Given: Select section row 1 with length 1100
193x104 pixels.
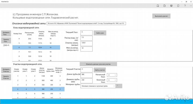Looking at the screenshot, I should 38,76.
